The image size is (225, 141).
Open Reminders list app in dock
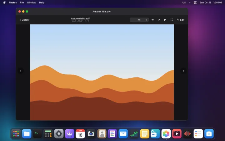[x=198, y=134]
